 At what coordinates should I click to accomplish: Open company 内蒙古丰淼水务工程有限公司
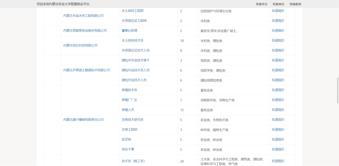point(83,16)
